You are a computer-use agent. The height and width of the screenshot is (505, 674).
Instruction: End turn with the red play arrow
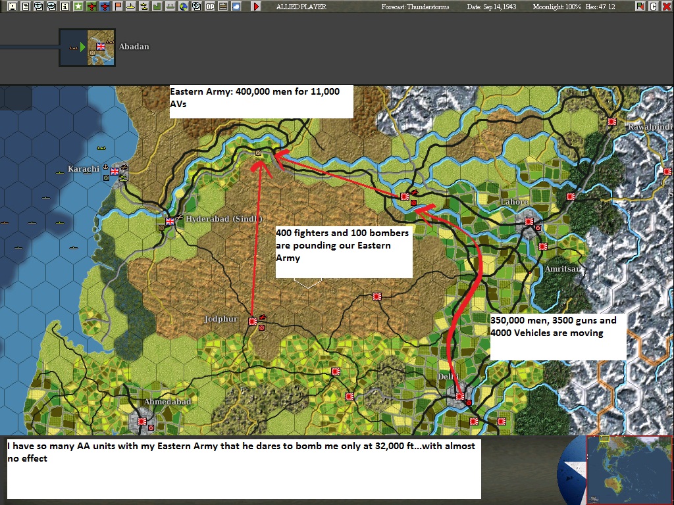coord(256,7)
